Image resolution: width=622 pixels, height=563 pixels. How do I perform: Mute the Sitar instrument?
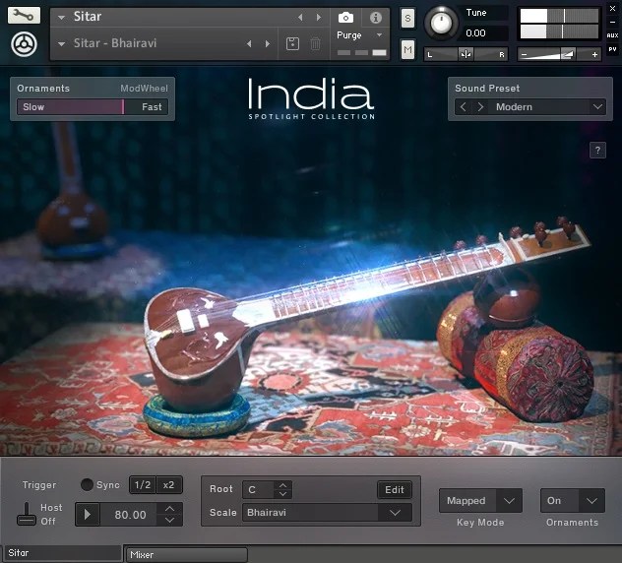point(407,49)
